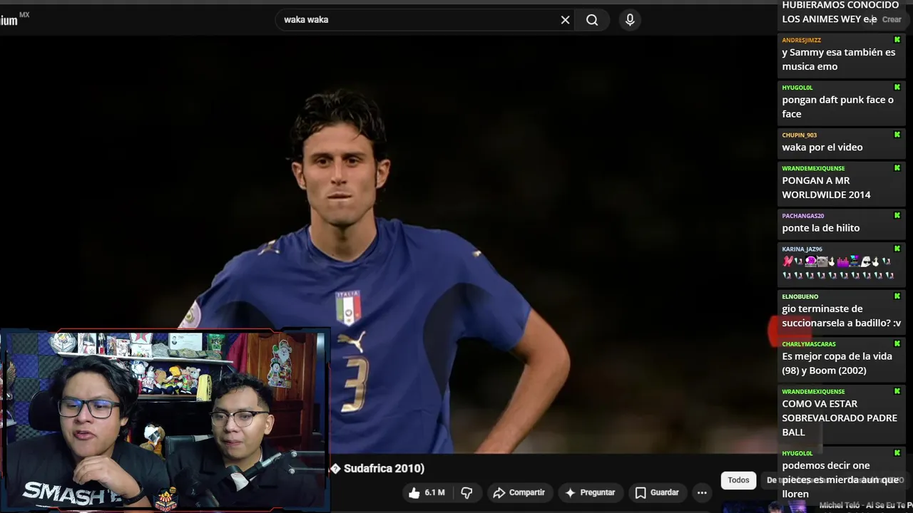Image resolution: width=913 pixels, height=513 pixels.
Task: Click username CHARLYMASCARAS in chat
Action: [x=809, y=344]
